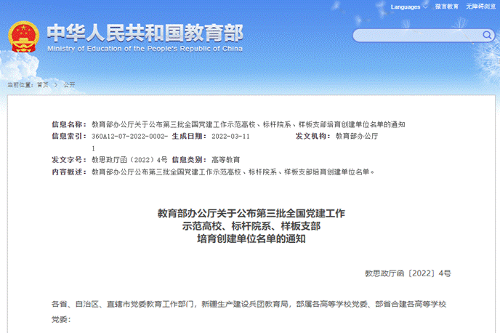Click the Ministry of Education English subtitle

[145, 49]
